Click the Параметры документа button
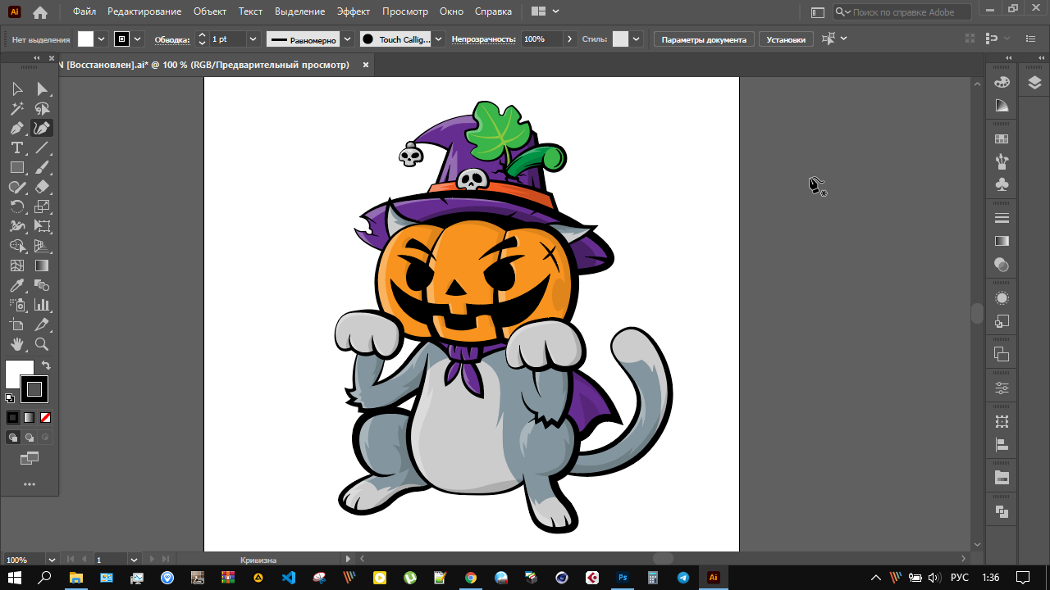1050x590 pixels. 704,39
